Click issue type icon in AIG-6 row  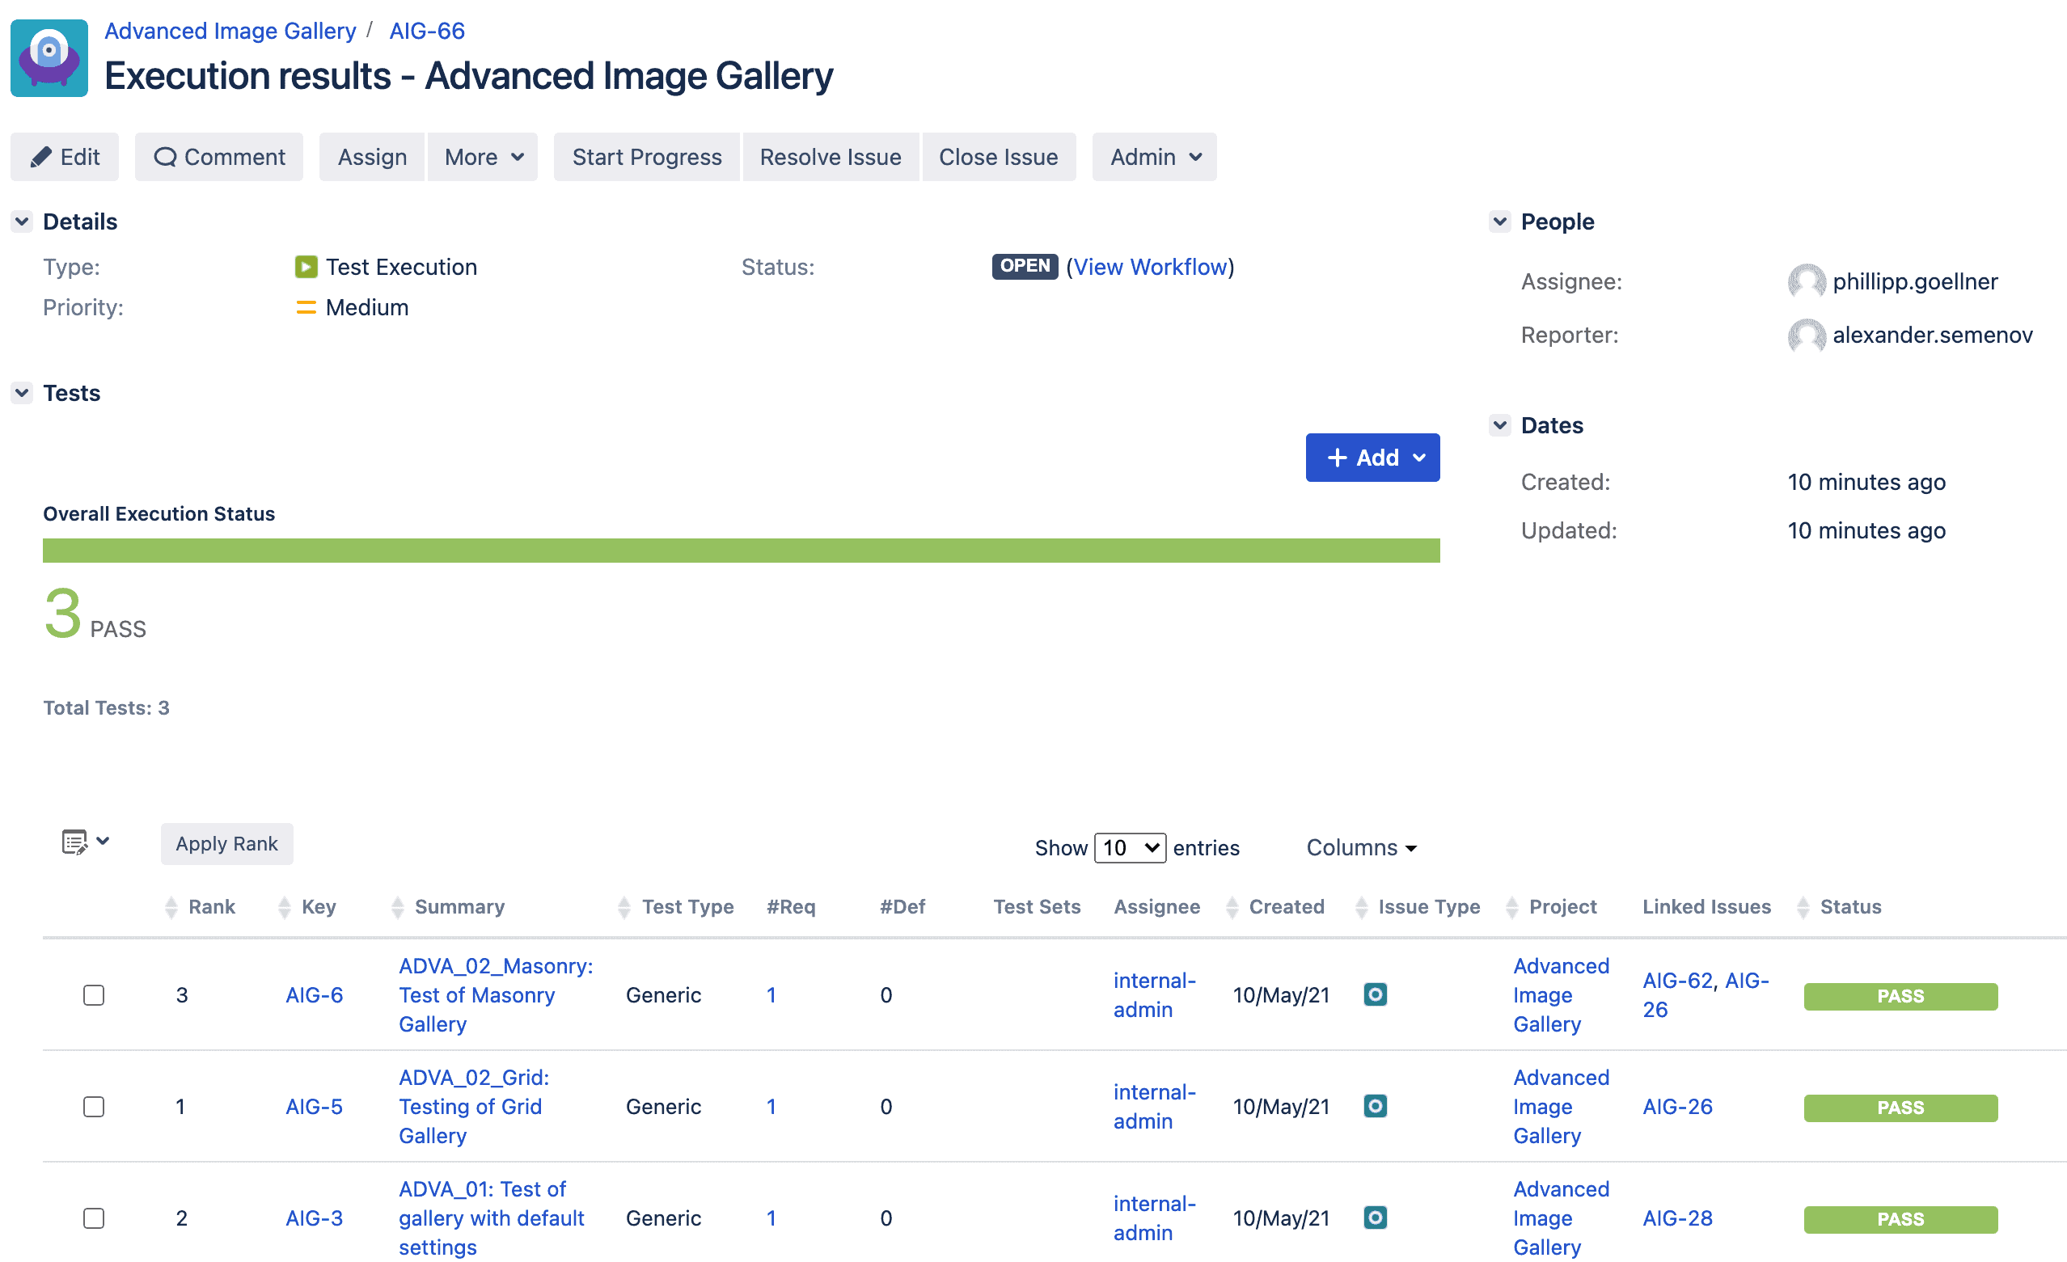pyautogui.click(x=1375, y=994)
